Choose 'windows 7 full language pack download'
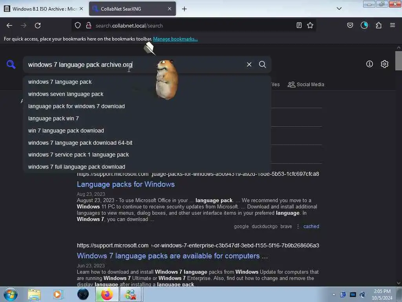Viewport: 402px width, 302px height. click(x=147, y=167)
